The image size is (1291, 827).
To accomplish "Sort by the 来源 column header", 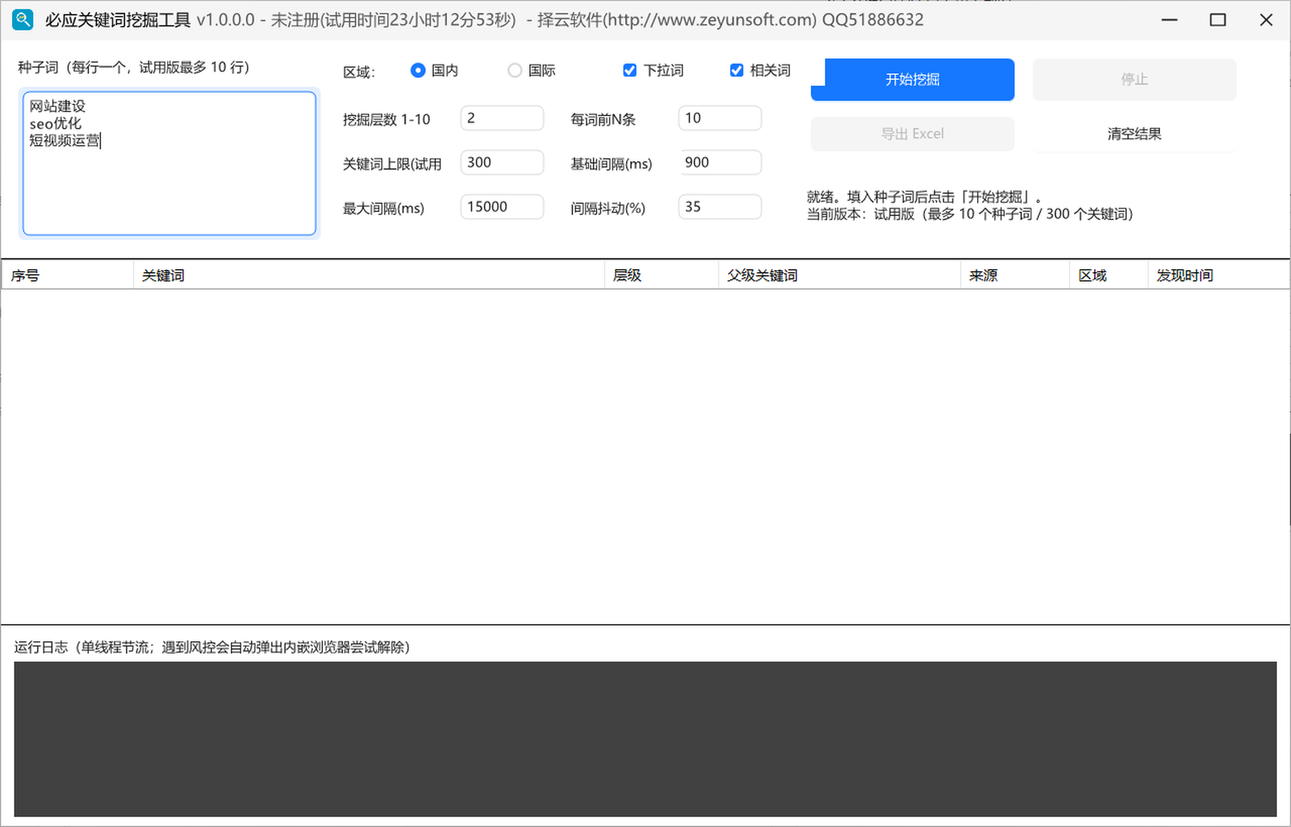I will (x=1015, y=275).
